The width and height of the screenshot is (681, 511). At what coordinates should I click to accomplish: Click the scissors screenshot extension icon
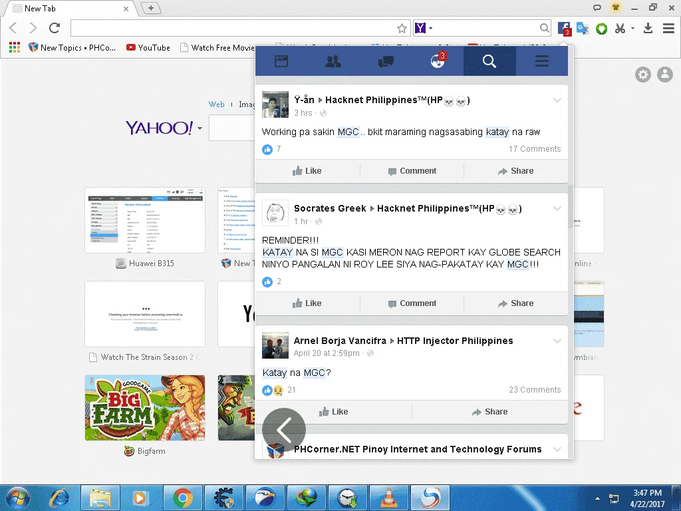(620, 28)
